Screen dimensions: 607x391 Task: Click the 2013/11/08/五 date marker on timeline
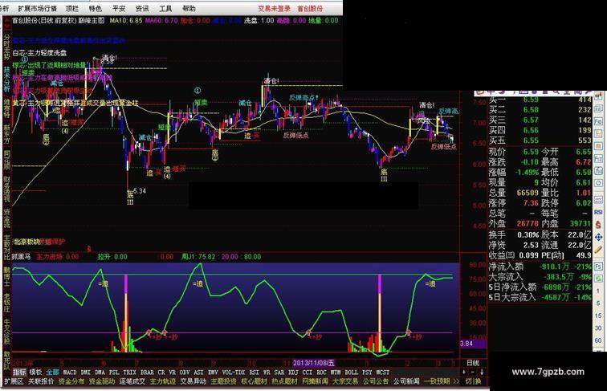(x=314, y=363)
